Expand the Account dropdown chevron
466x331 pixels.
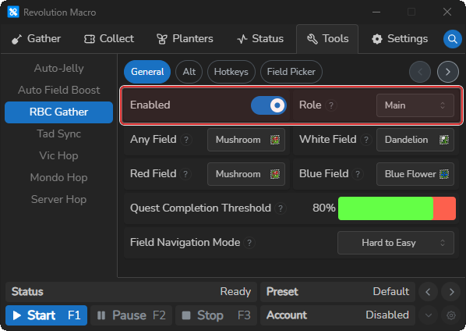coord(429,315)
